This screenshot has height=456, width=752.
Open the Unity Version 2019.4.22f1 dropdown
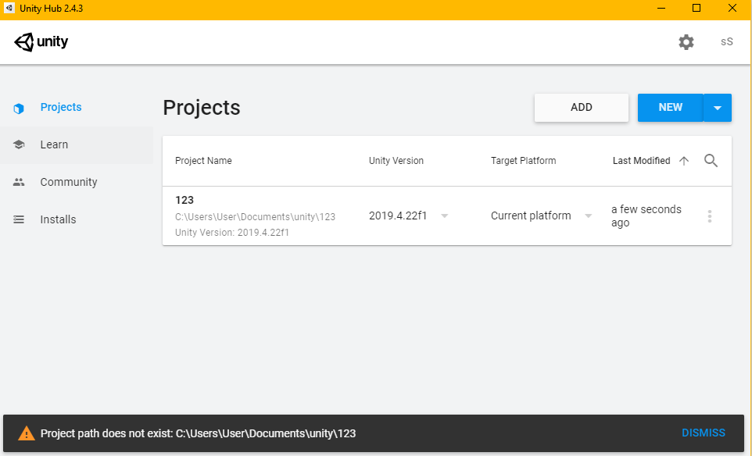(444, 216)
